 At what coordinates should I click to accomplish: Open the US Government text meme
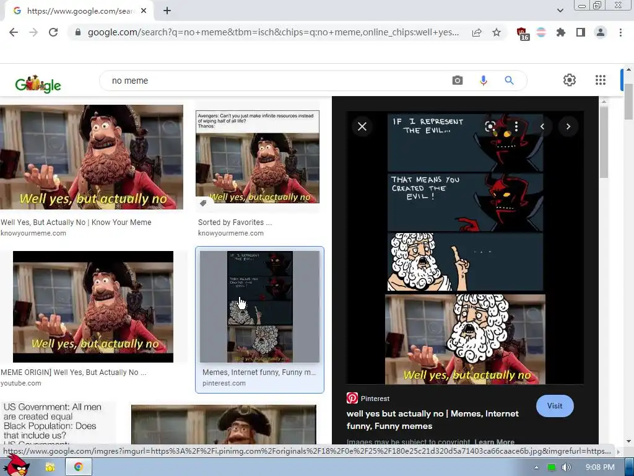point(58,423)
